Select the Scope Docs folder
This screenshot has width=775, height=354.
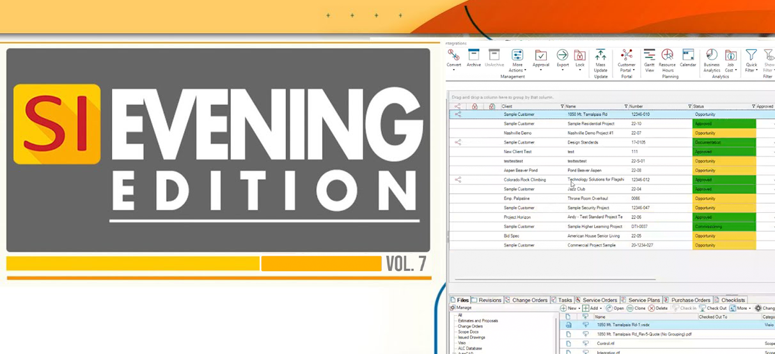coord(469,332)
